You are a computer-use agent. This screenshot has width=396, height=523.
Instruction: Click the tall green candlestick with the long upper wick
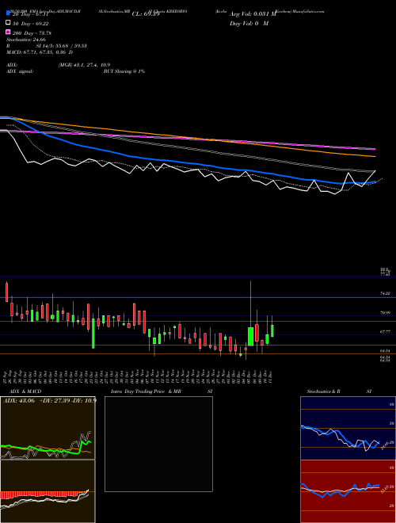[250, 337]
